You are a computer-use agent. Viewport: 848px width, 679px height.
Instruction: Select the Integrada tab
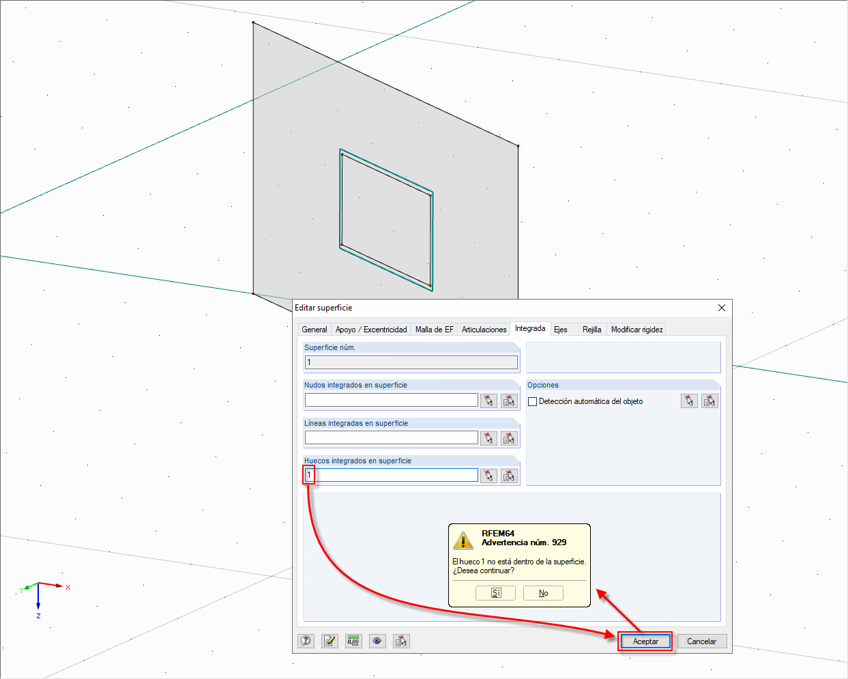click(x=530, y=328)
